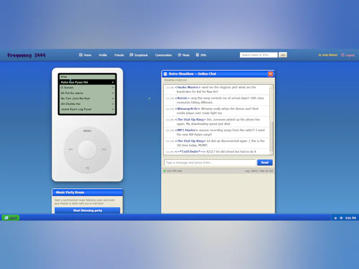Click the arrow beside Na Tum Jano Na Hum
Image resolution: width=359 pixels, height=269 pixels.
coord(113,98)
